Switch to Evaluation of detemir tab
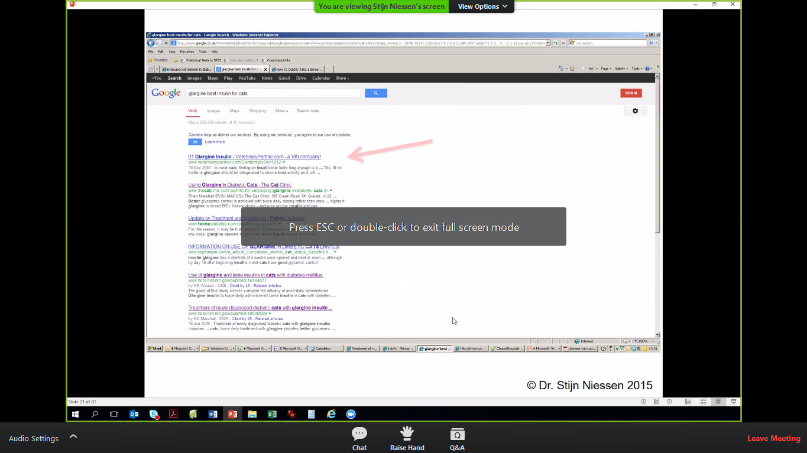The width and height of the screenshot is (807, 453). [x=187, y=69]
